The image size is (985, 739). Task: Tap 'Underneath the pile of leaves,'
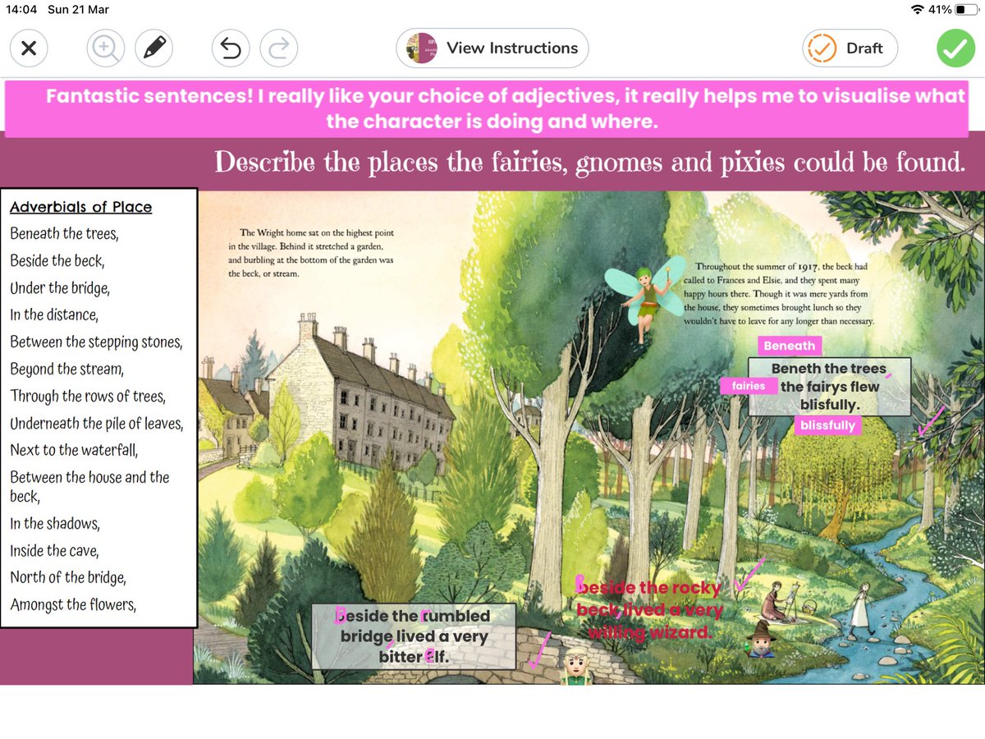pos(97,424)
